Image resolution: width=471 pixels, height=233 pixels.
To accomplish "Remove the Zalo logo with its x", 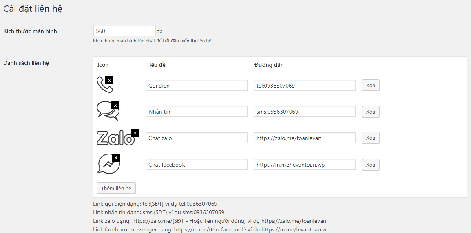I will tap(135, 133).
